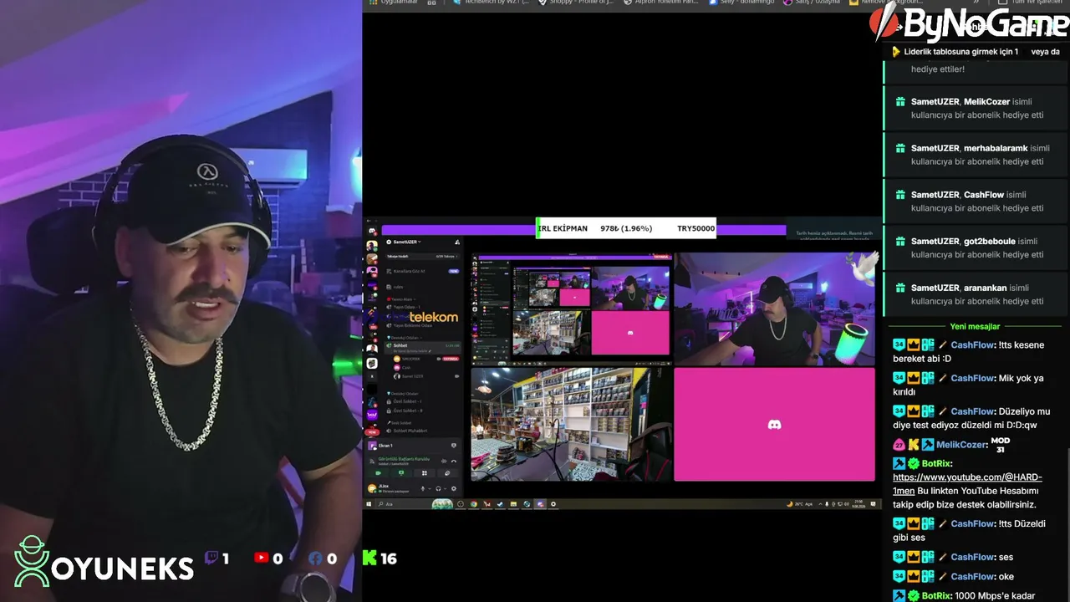Toggle Discord screen share button
The image size is (1070, 602).
click(x=401, y=473)
